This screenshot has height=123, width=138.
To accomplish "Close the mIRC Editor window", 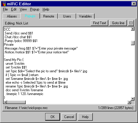I will click(134, 4).
